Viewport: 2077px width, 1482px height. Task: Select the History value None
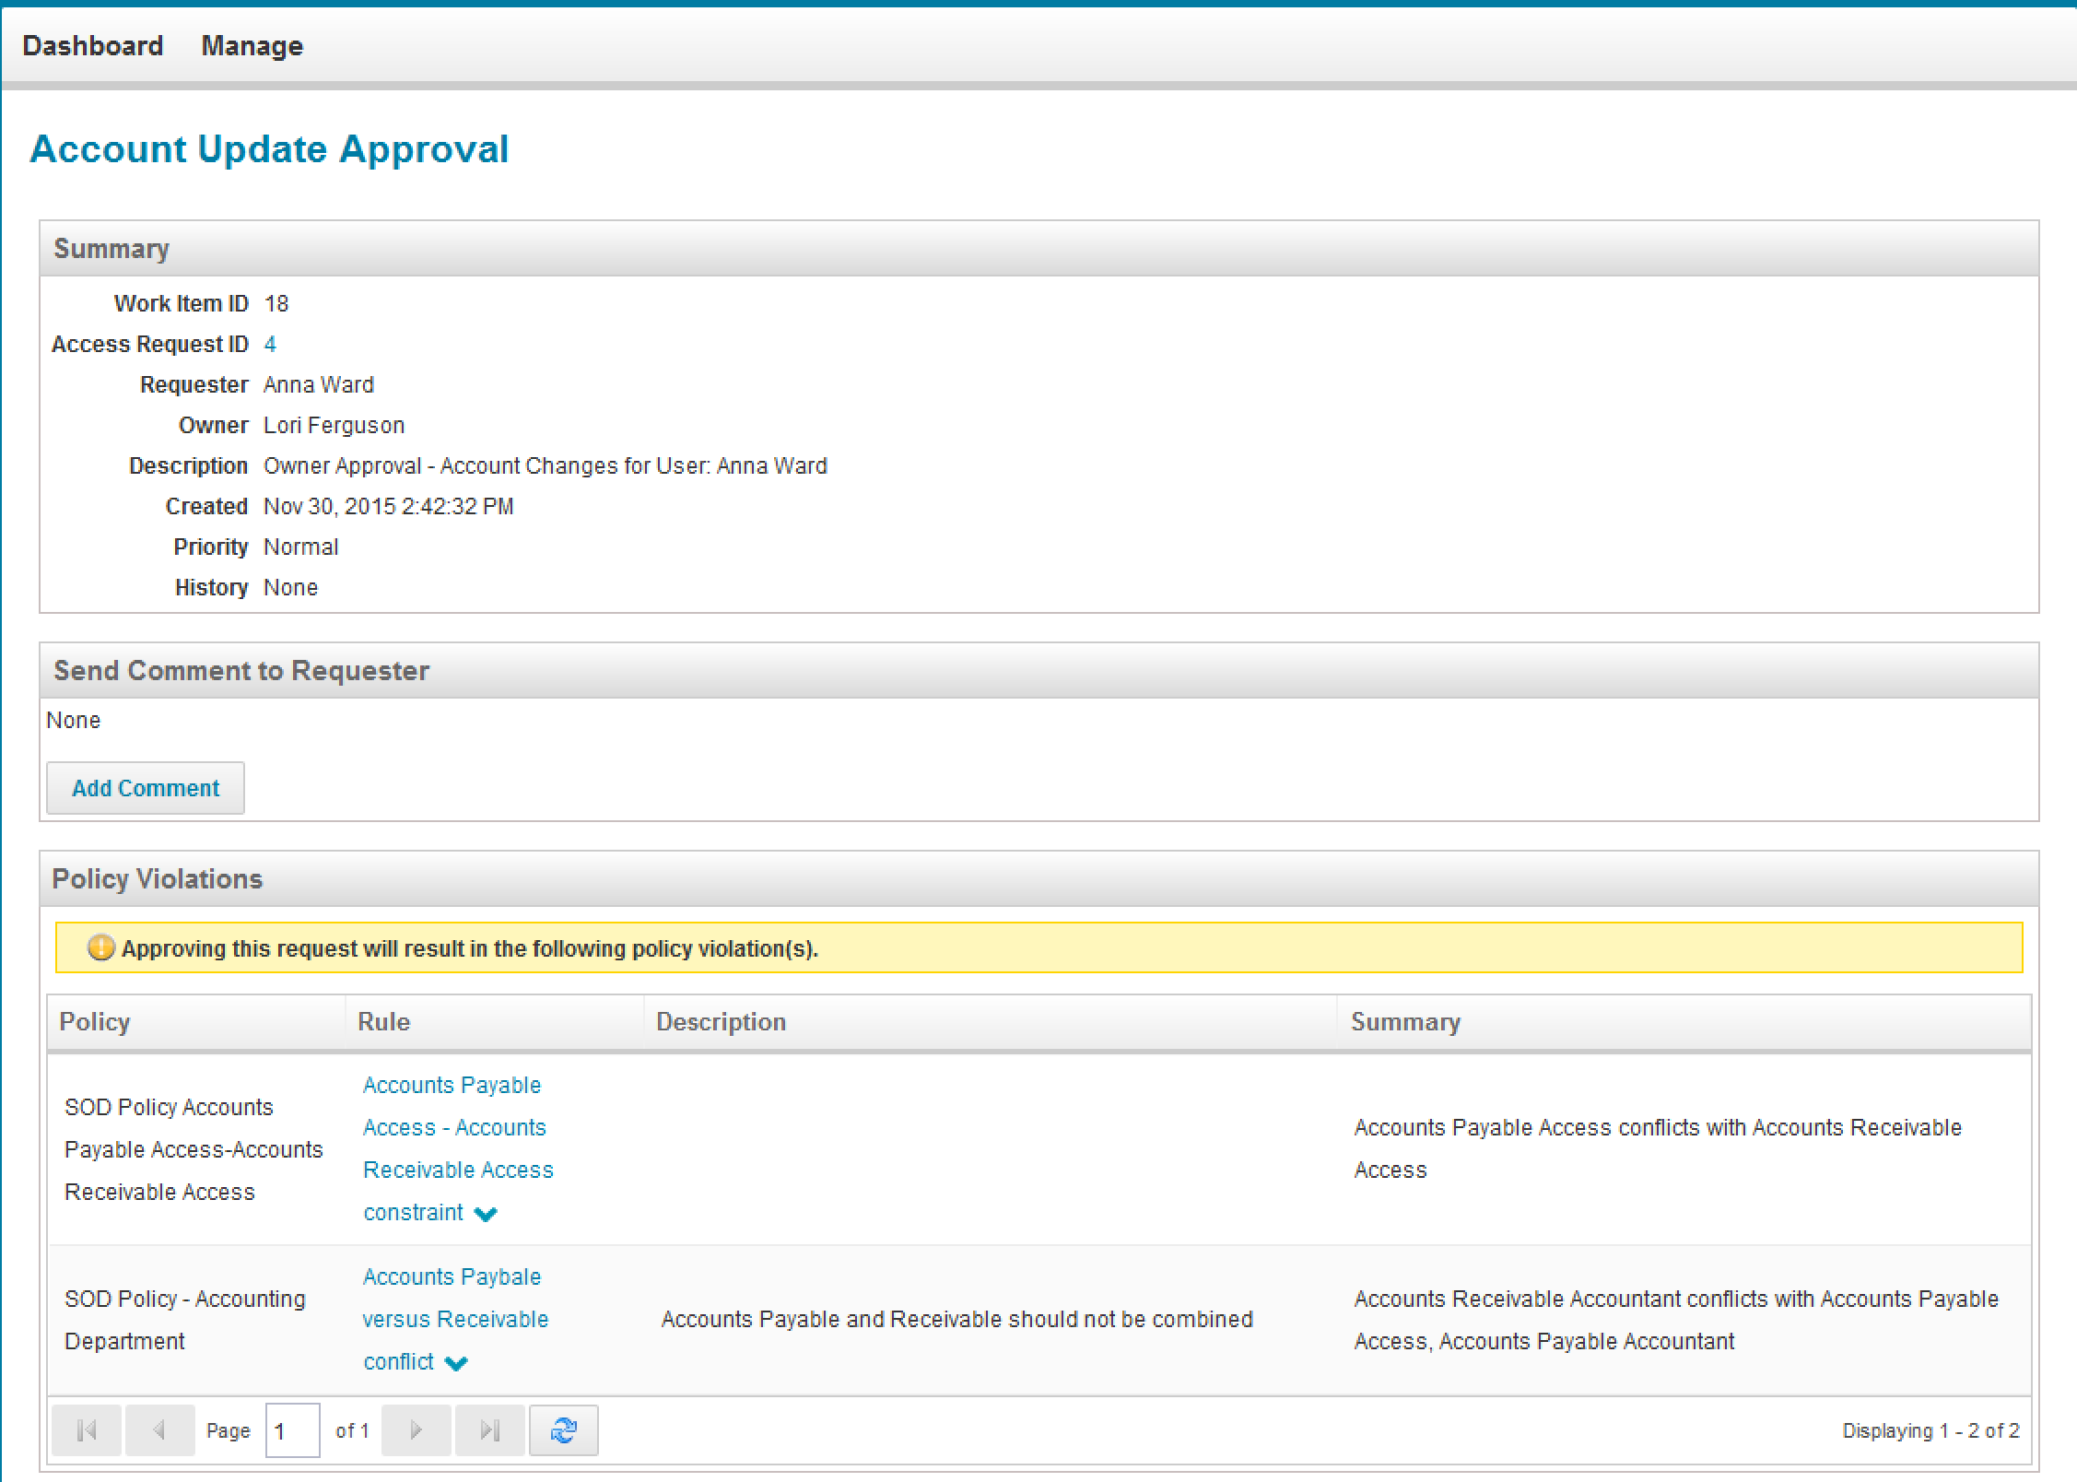291,587
